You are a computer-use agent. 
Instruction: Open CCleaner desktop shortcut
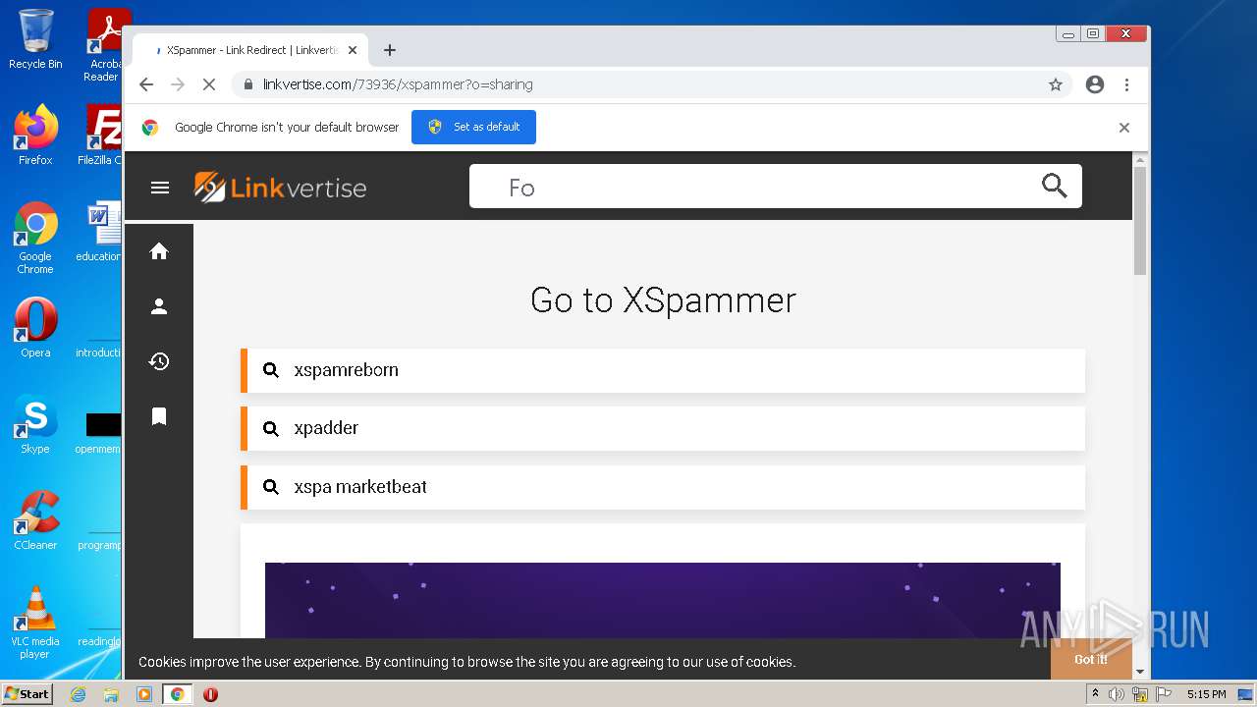click(35, 520)
